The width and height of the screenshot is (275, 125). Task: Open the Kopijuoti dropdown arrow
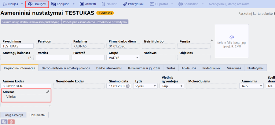(73, 4)
